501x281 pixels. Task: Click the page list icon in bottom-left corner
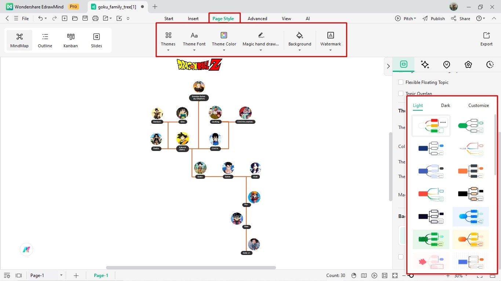coord(7,276)
